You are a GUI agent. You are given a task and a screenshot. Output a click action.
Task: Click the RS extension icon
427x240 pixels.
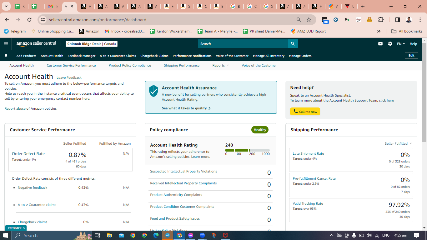(347, 20)
